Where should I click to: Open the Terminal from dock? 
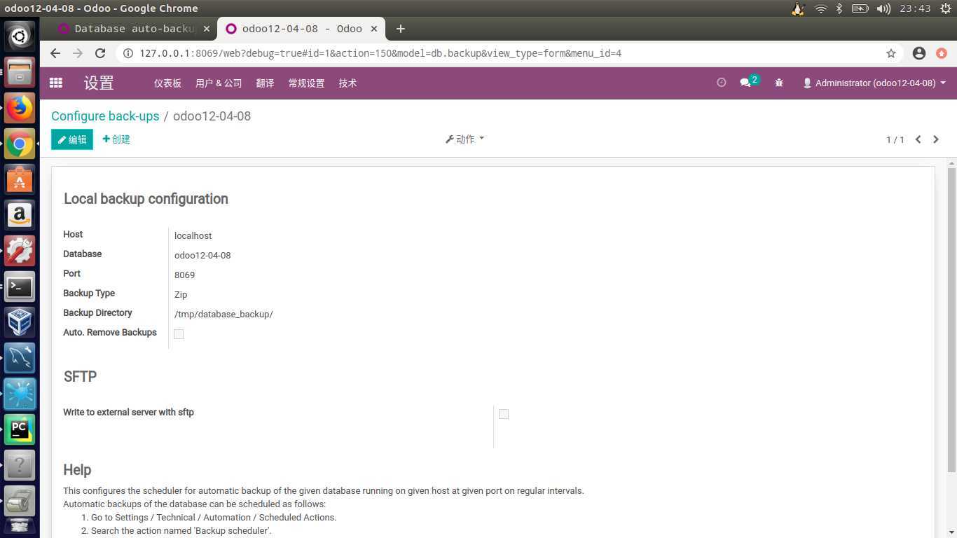point(20,287)
